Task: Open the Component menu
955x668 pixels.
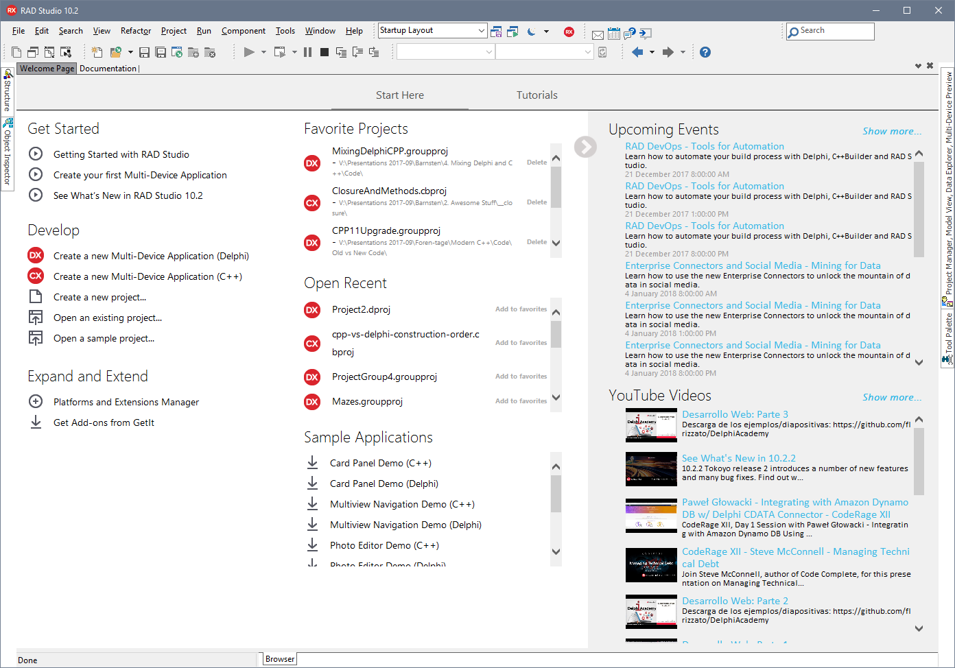Action: 244,31
